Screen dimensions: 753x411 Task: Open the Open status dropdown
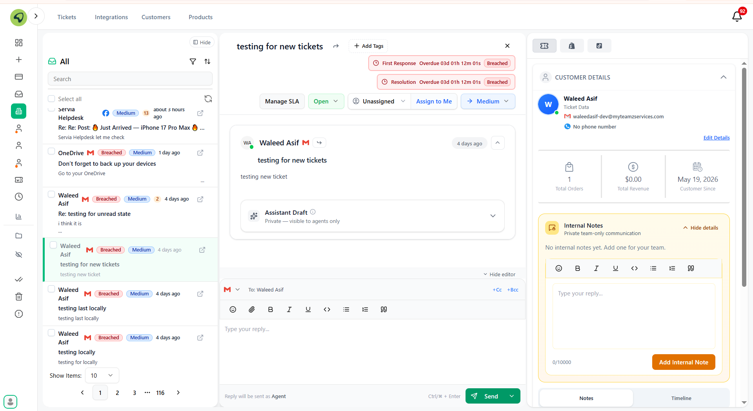pos(326,101)
